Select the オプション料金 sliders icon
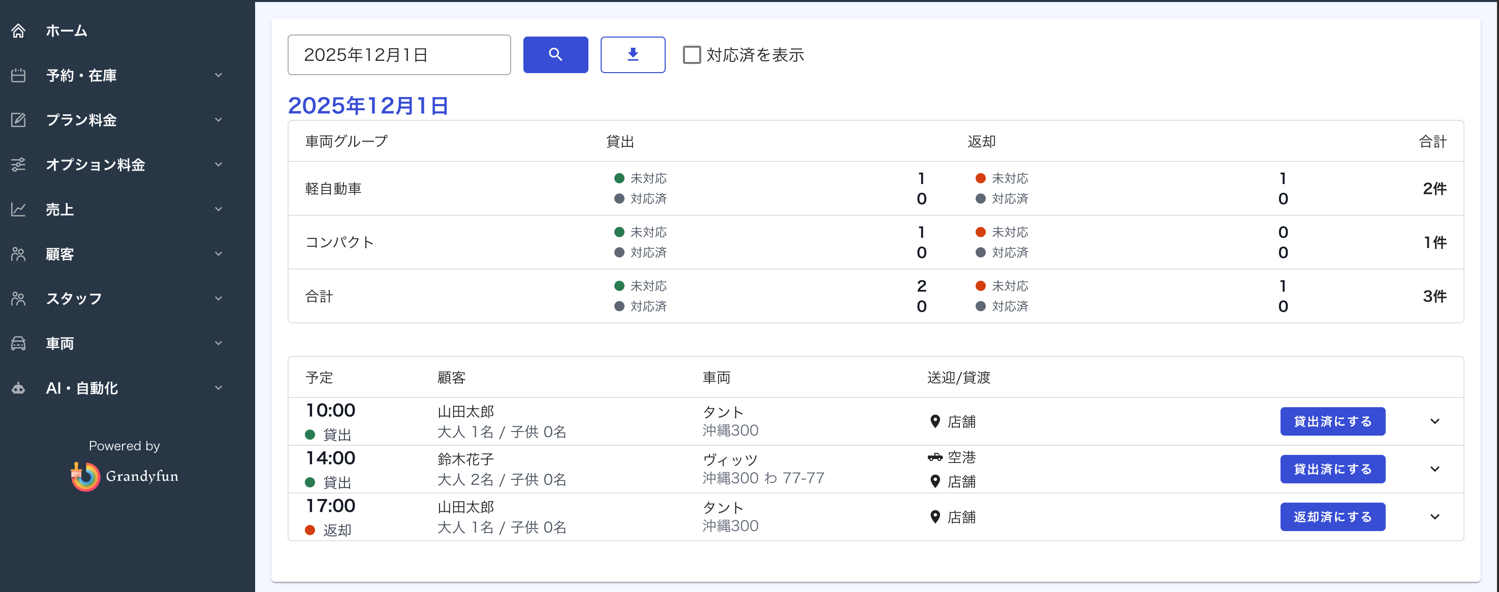The image size is (1499, 592). tap(18, 165)
